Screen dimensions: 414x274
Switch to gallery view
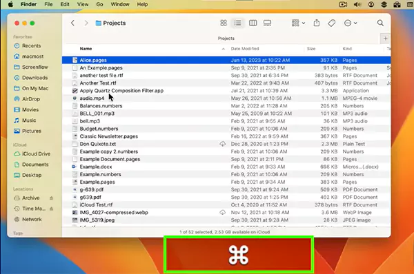click(x=267, y=23)
